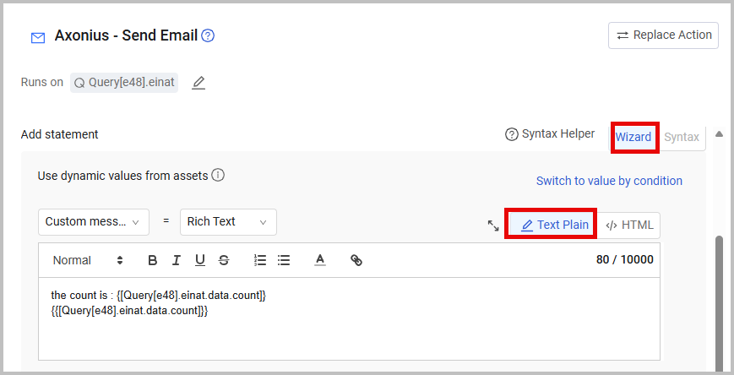Screen dimensions: 734x375
Task: Open the Custom message dropdown
Action: (94, 222)
